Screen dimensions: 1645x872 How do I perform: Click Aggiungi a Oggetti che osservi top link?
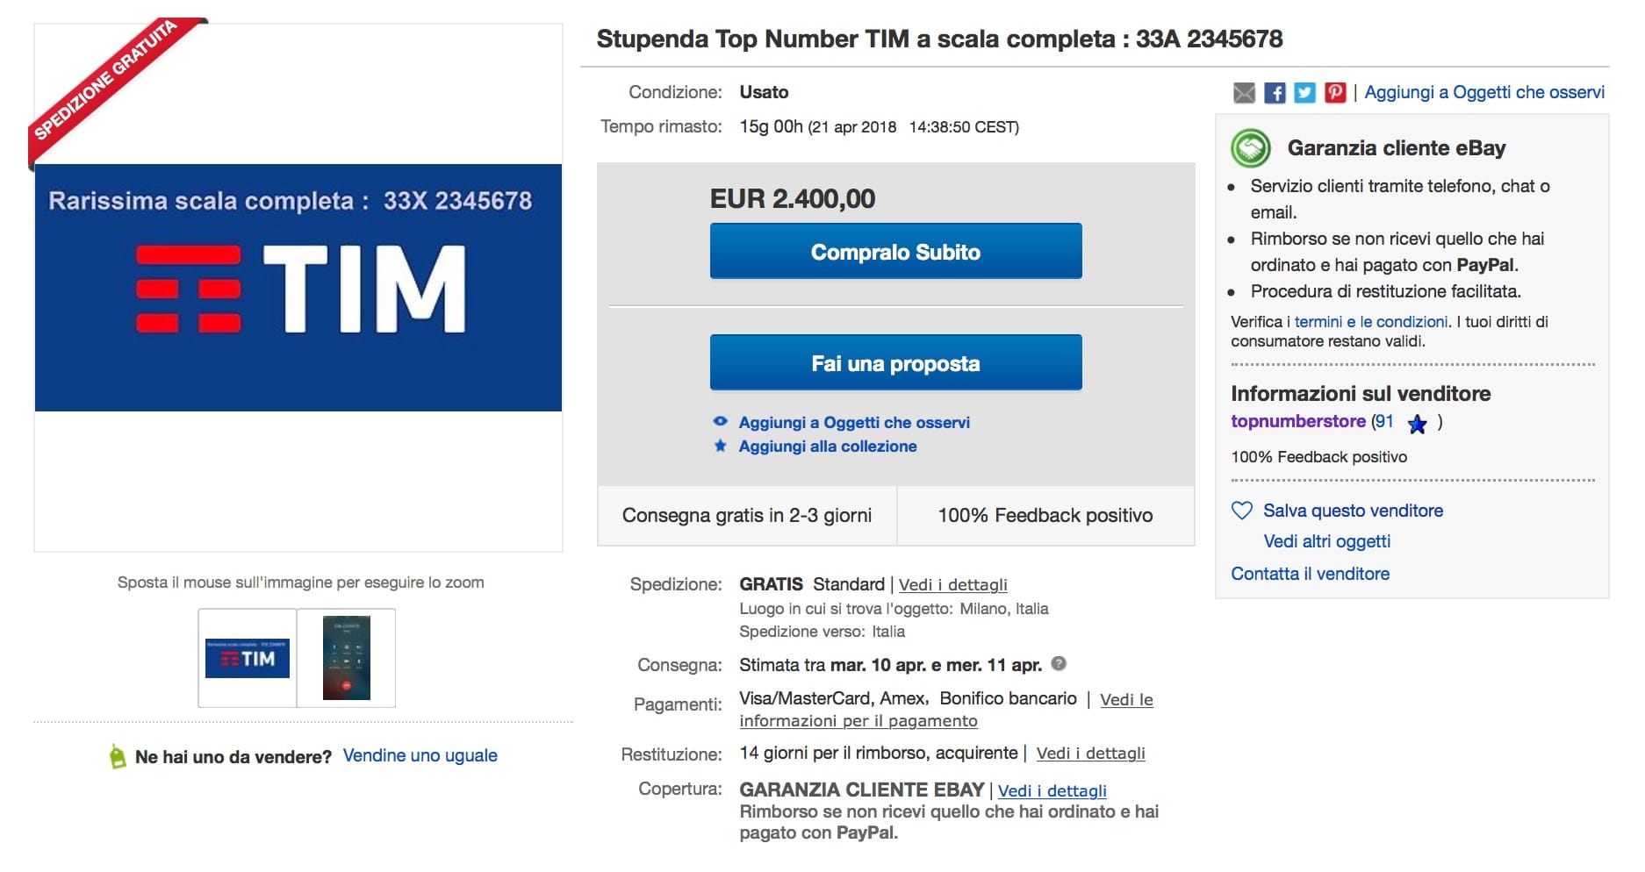[1484, 91]
